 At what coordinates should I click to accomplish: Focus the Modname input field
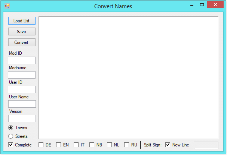click(22, 75)
